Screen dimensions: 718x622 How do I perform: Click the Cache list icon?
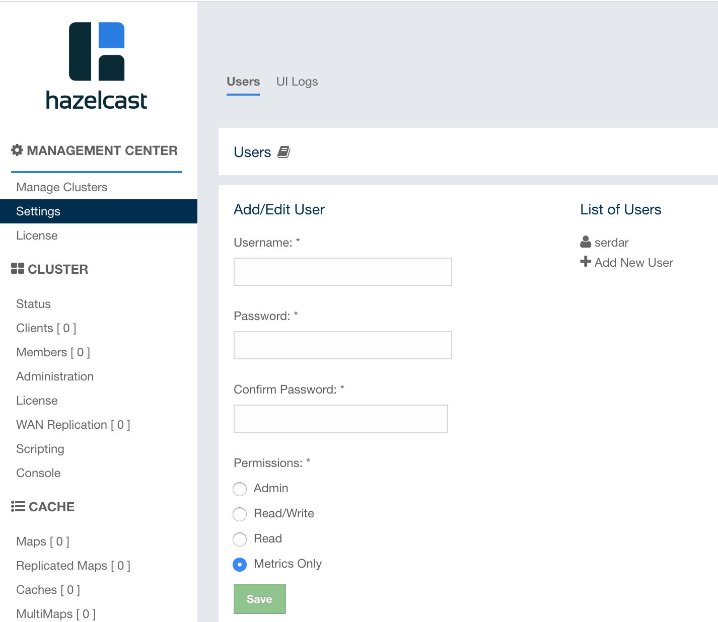pos(18,506)
